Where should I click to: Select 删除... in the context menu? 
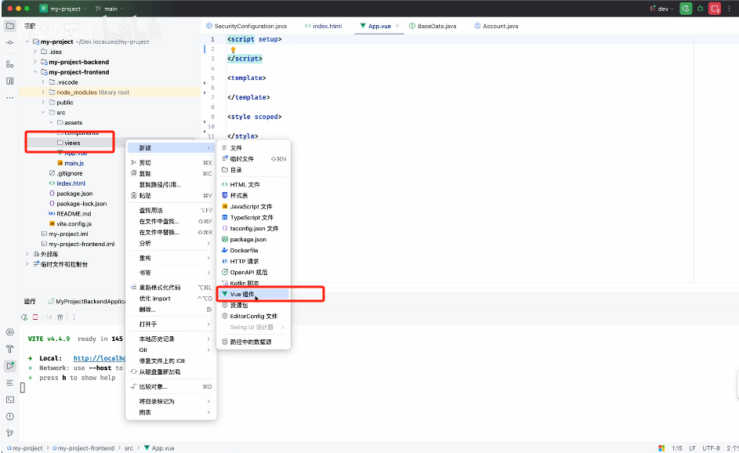point(171,310)
